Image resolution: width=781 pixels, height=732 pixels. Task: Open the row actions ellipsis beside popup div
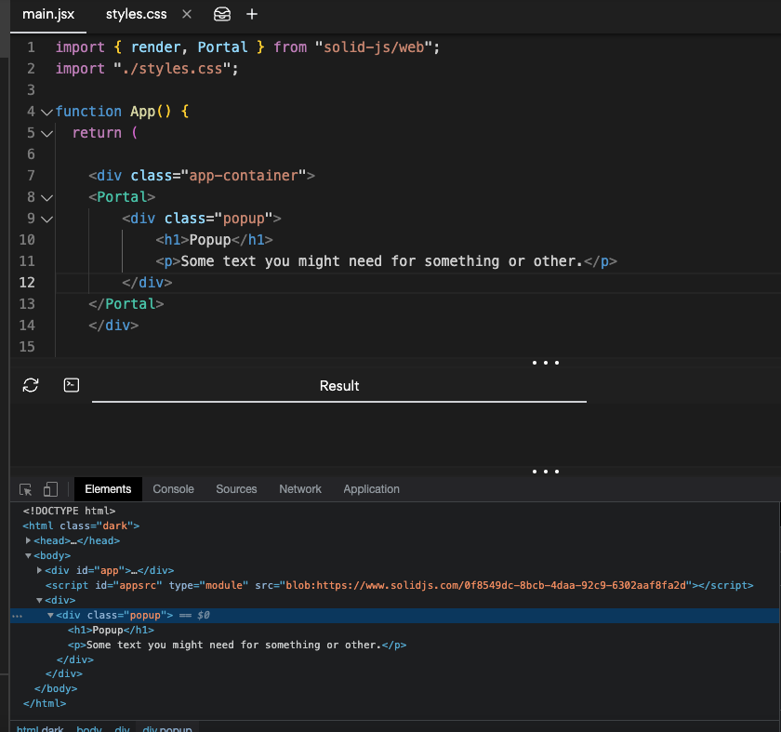pos(17,617)
